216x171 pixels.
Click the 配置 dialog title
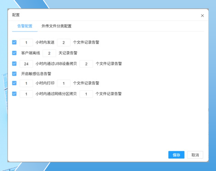[16, 15]
